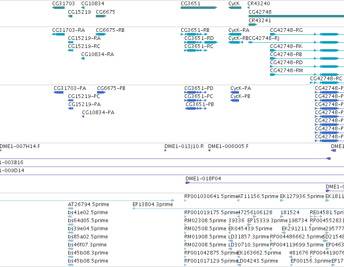344x267 pixels.
Task: Click transcript CG31703-RA
Action: [x=68, y=30]
